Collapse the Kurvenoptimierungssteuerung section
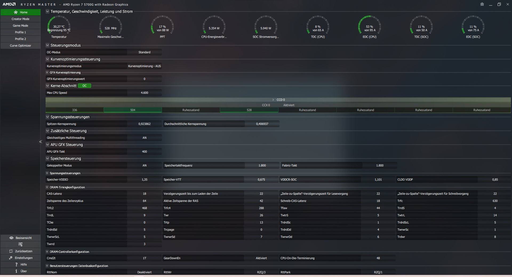The width and height of the screenshot is (512, 277). [x=47, y=59]
